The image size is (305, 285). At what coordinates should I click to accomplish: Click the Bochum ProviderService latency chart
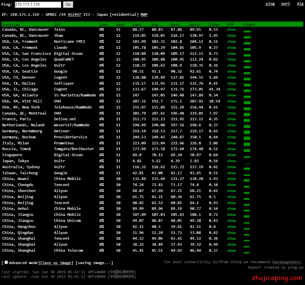click(247, 138)
